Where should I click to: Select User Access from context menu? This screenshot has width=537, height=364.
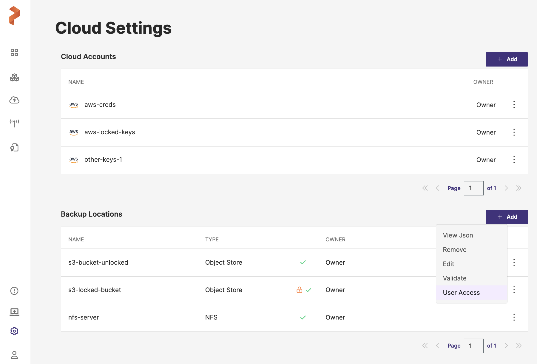click(461, 293)
